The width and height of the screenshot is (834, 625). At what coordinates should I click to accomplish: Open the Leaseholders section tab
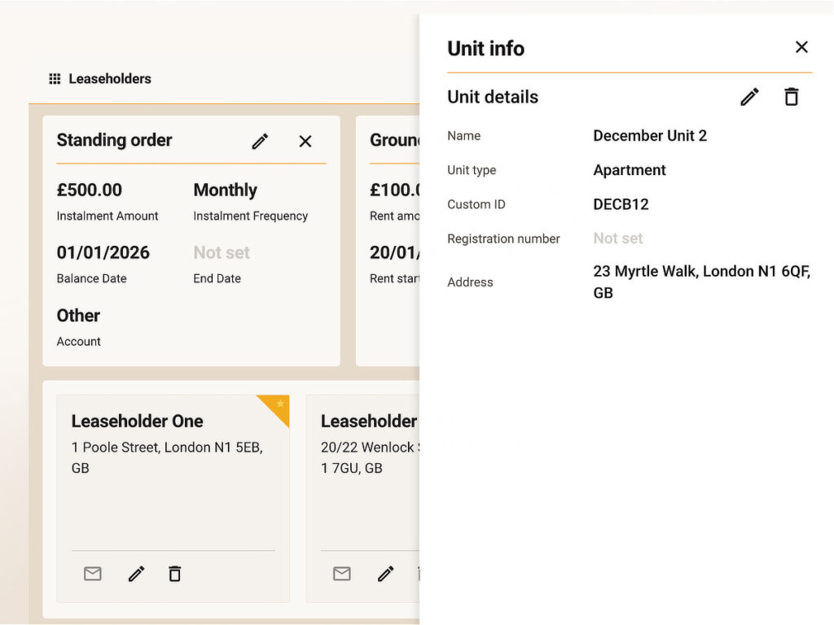point(109,79)
